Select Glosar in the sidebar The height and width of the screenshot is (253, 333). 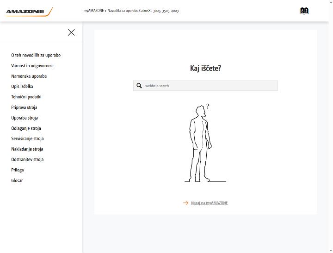pos(17,180)
